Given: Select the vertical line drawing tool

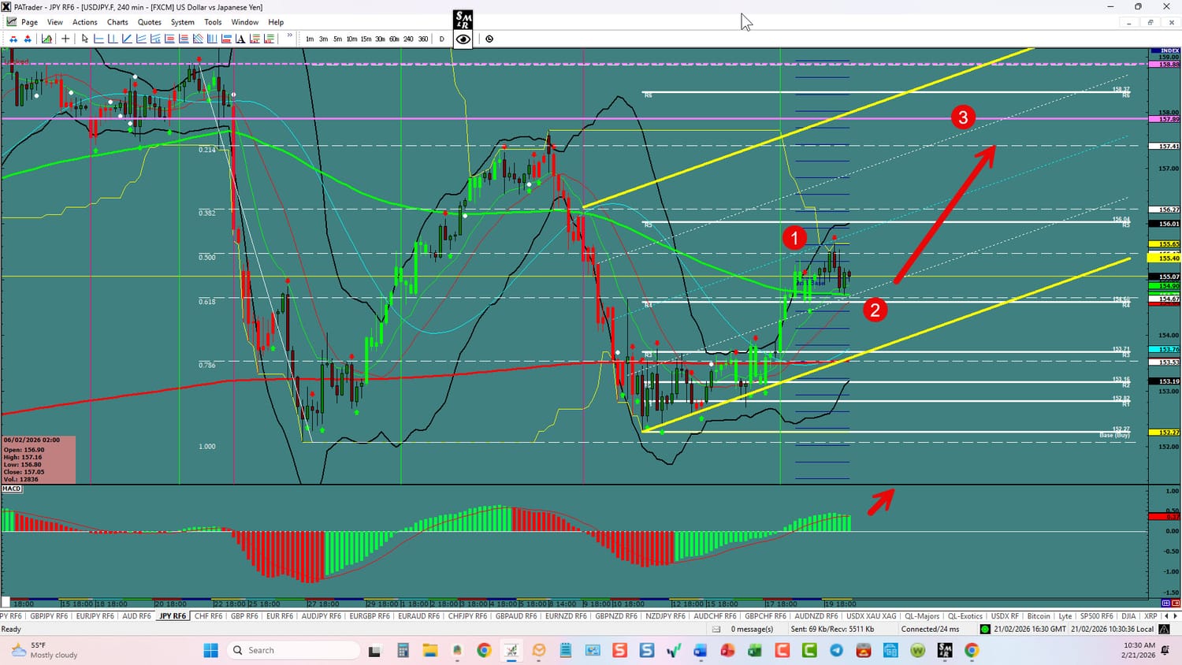Looking at the screenshot, I should (113, 39).
